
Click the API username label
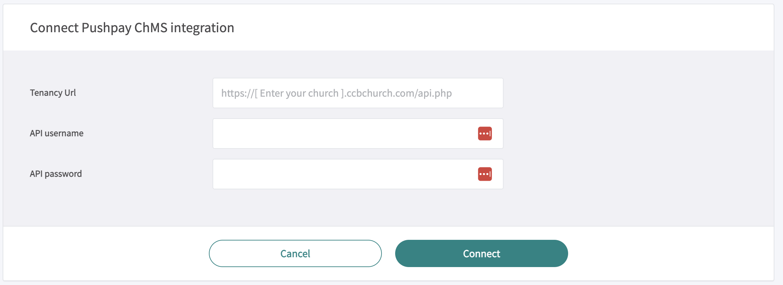[57, 133]
